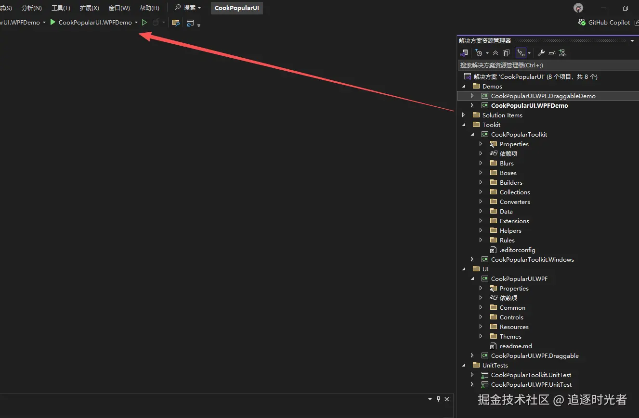Expand the Builders folder

(481, 183)
